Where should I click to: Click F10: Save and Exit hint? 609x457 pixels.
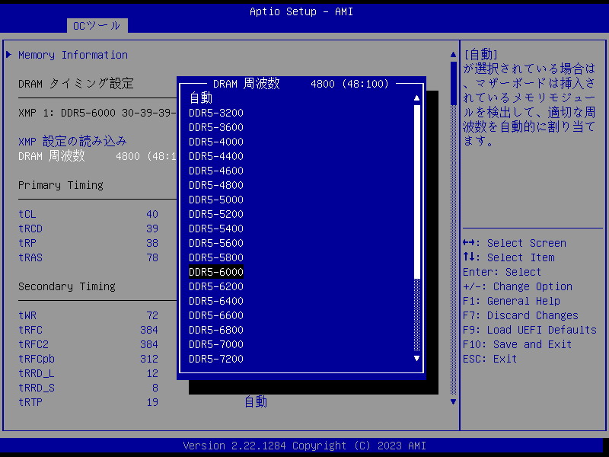point(517,344)
